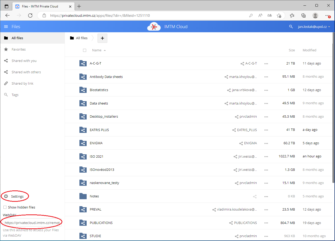Click the browser refresh icon

[30, 15]
